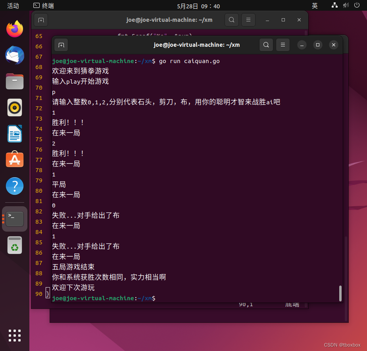Open Rhythmbox music player from dock
The image size is (367, 351).
(x=15, y=107)
